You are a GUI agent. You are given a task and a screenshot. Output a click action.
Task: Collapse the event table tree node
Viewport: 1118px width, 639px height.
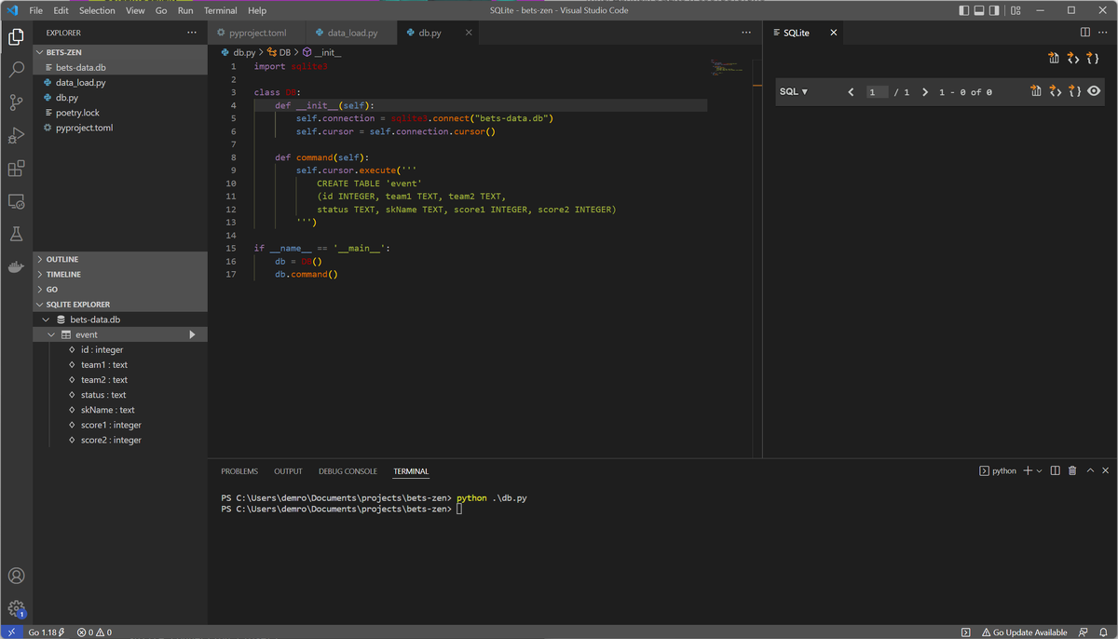click(50, 334)
